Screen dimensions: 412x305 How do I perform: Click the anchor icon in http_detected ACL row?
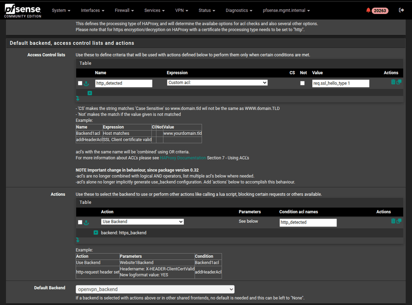86,84
